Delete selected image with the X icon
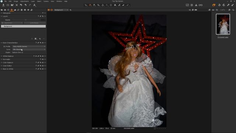 coord(17,5)
